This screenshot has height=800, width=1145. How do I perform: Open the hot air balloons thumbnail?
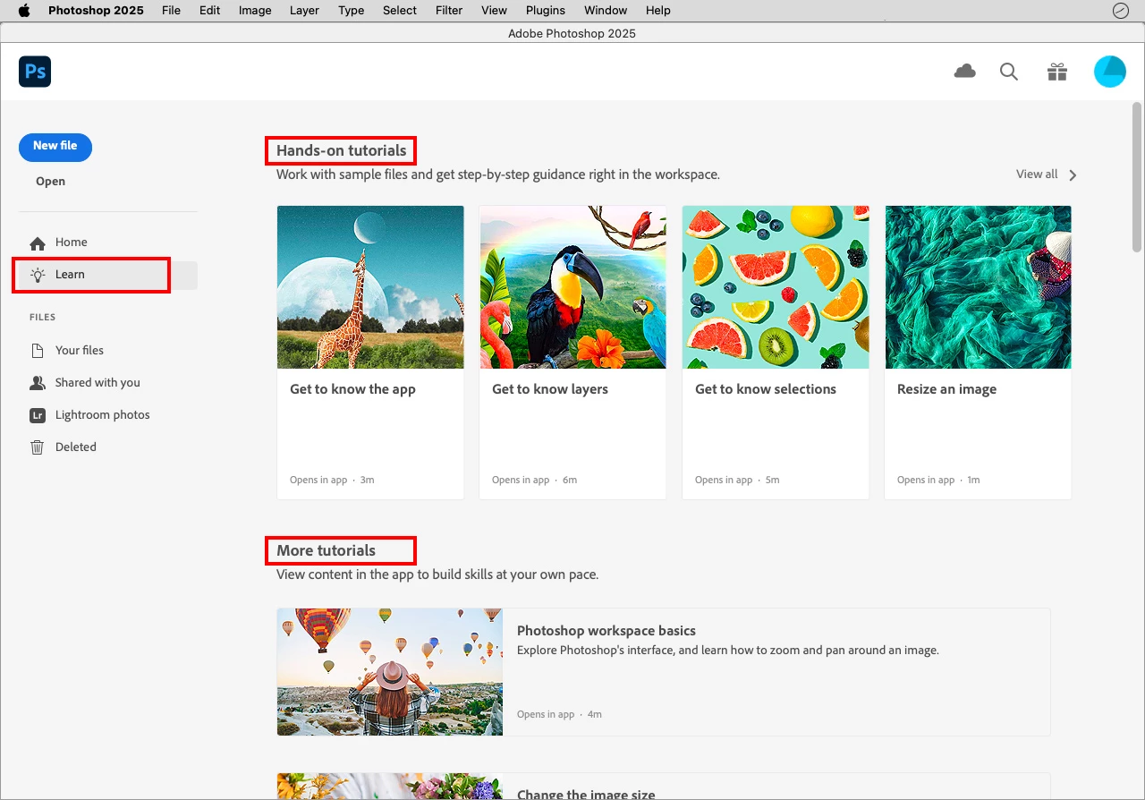390,672
